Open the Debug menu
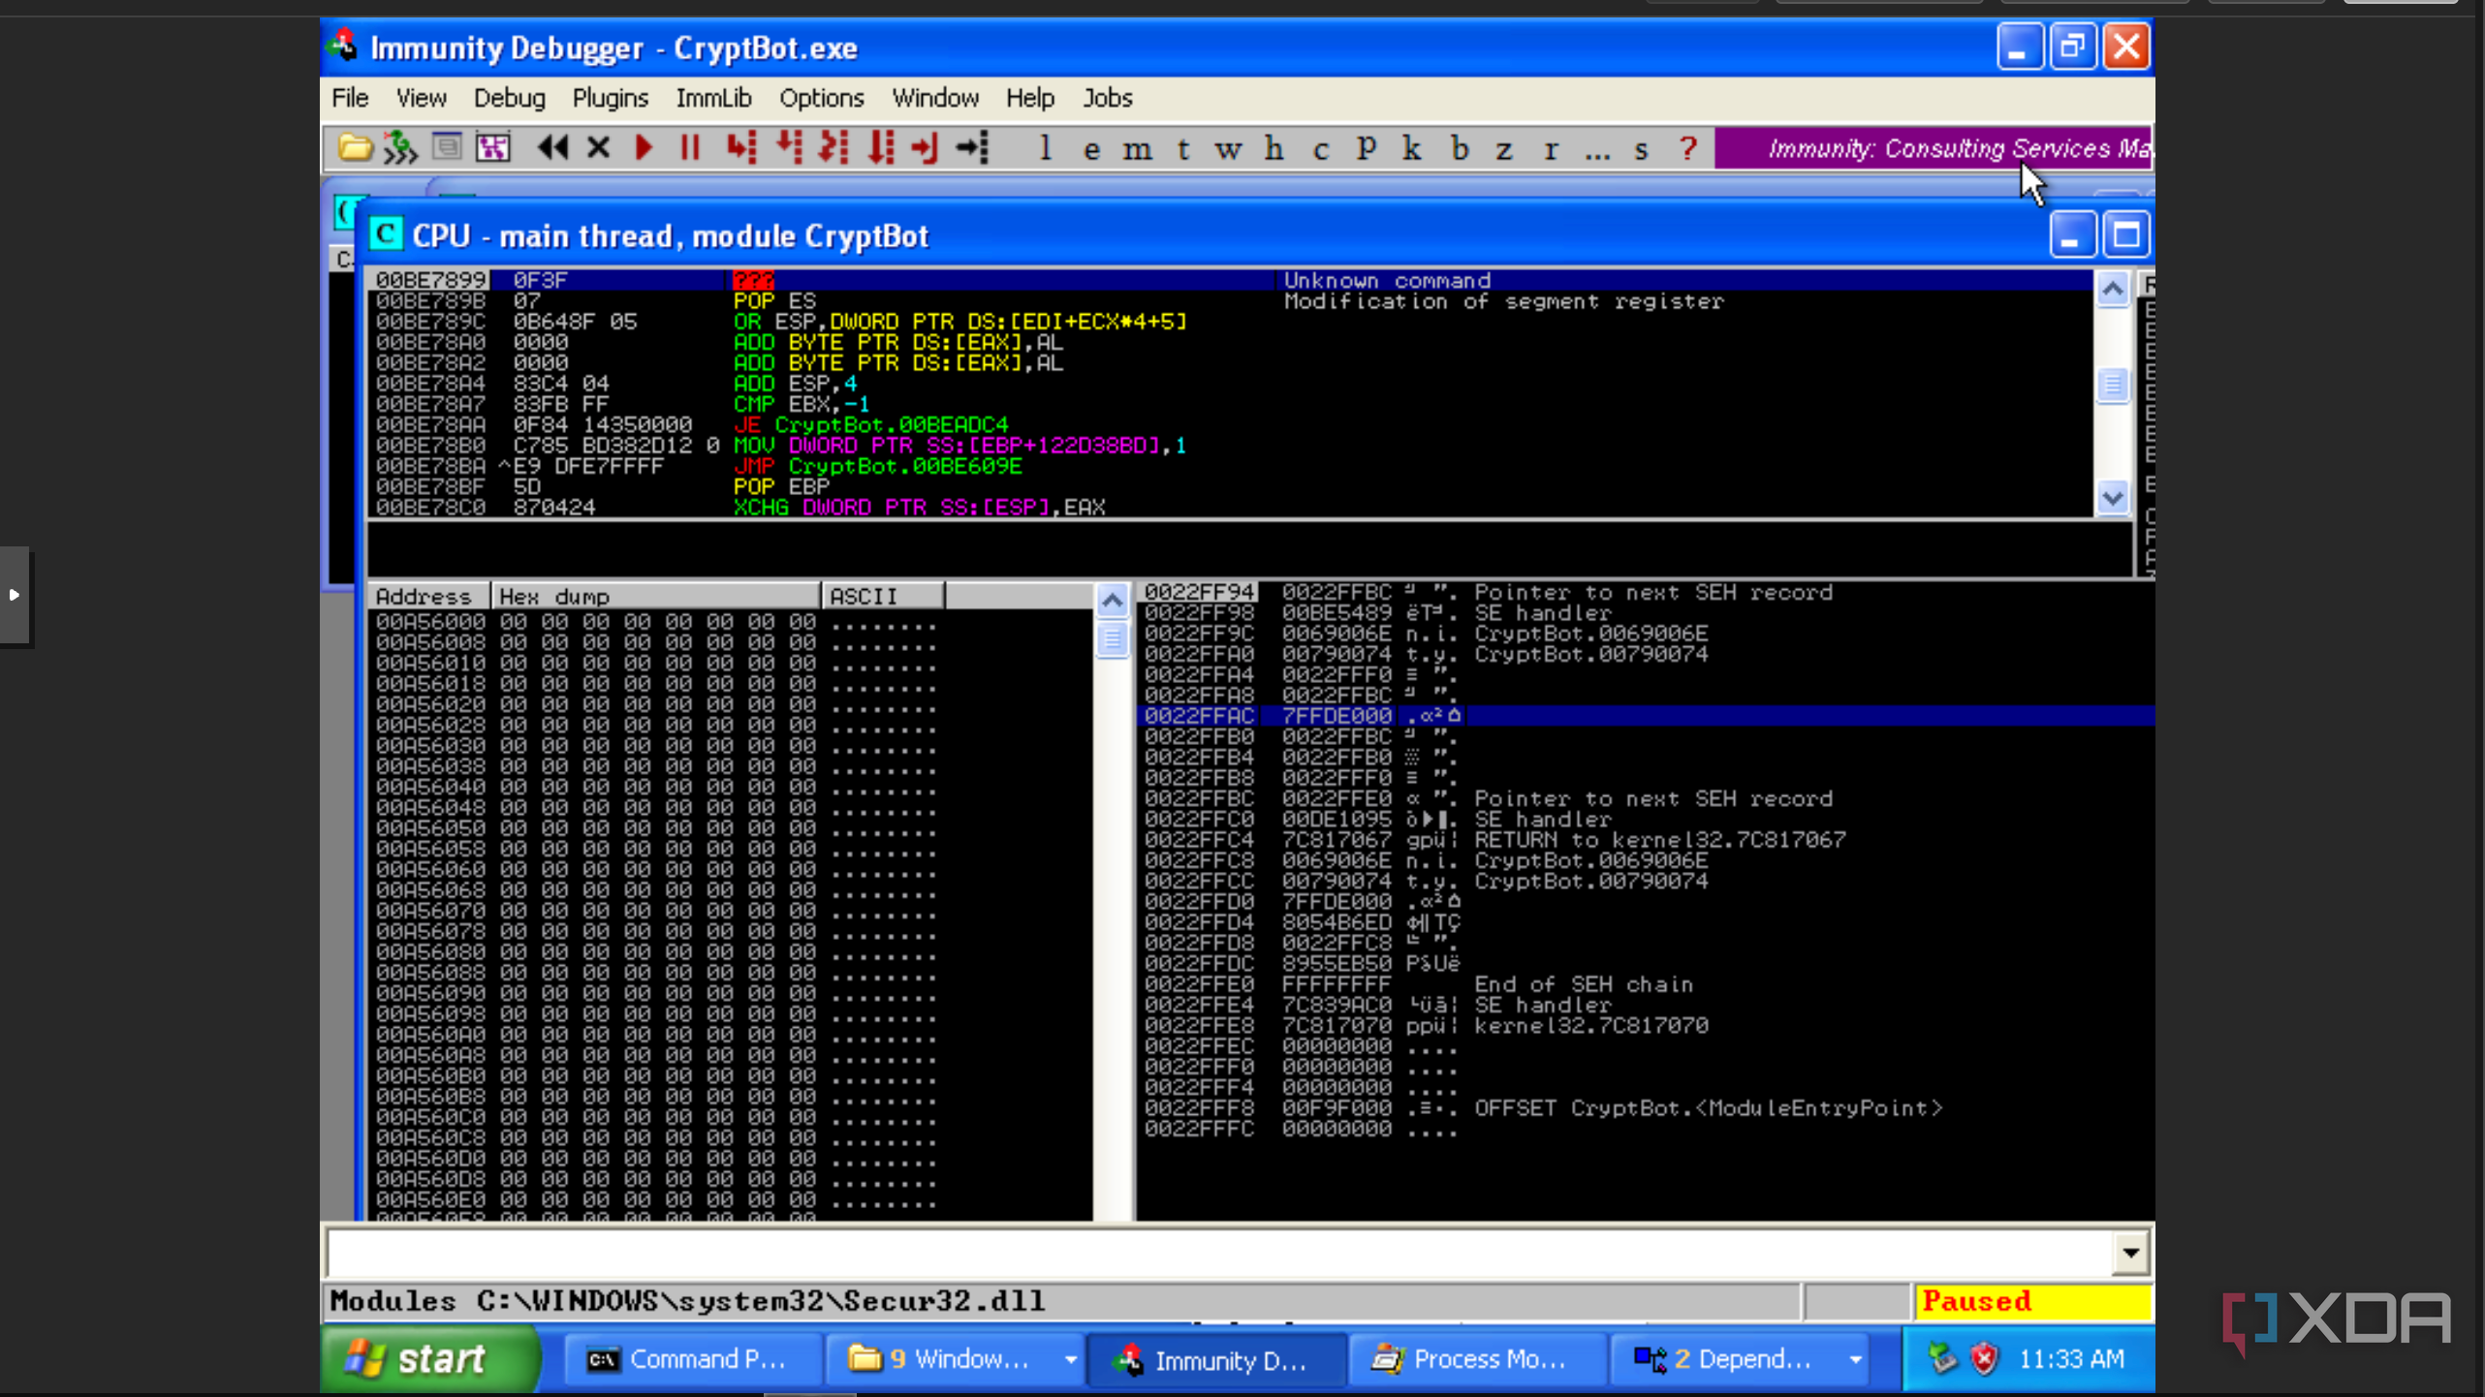 click(x=509, y=98)
